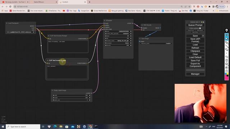Collapse the Save Image node
This screenshot has height=129, width=230.
pyautogui.click(x=140, y=39)
